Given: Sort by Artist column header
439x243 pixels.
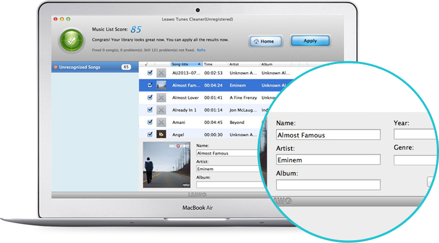Looking at the screenshot, I should [244, 64].
